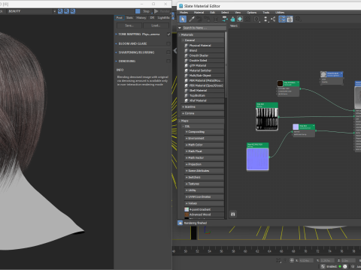Click the Delete Selected trash icon

pos(216,19)
